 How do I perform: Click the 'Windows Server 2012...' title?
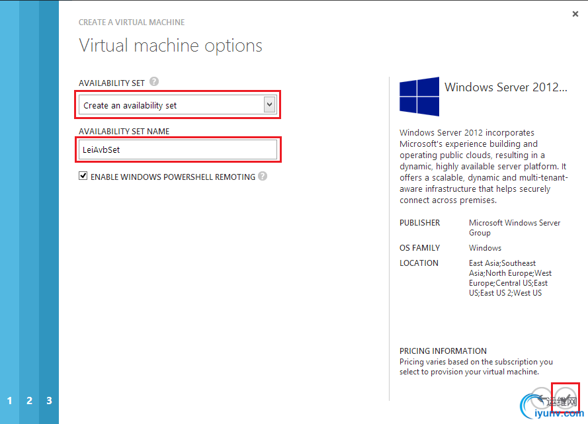(506, 87)
